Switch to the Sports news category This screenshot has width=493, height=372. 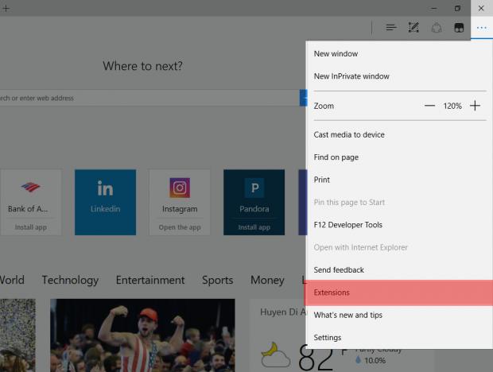click(217, 280)
